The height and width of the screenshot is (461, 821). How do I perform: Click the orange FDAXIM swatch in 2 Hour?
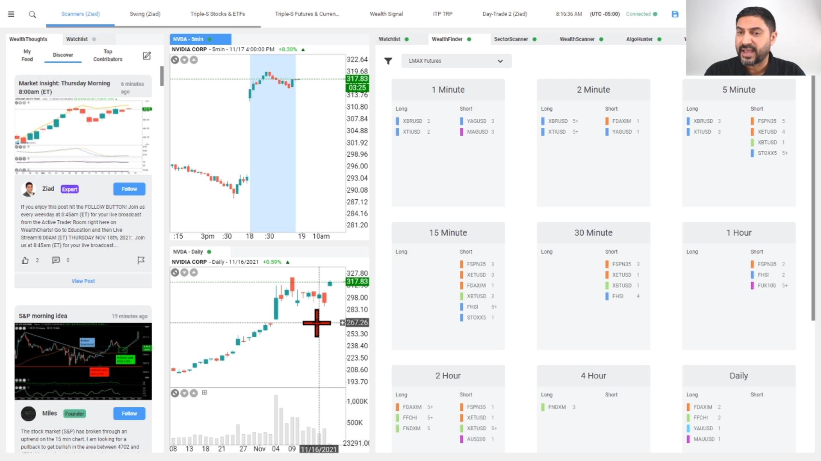[397, 407]
